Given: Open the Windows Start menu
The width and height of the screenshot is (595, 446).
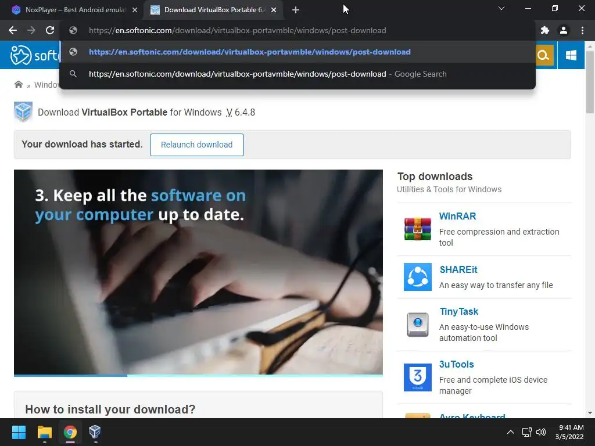Looking at the screenshot, I should pyautogui.click(x=19, y=432).
